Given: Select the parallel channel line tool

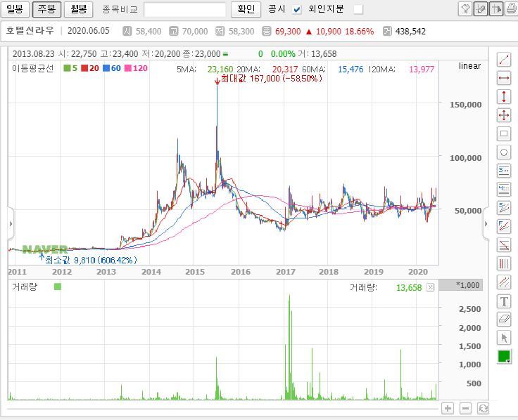Looking at the screenshot, I should click(504, 282).
